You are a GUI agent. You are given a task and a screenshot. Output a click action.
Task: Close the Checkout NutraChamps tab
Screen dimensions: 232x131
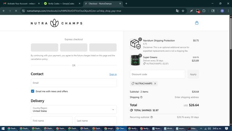[120, 4]
